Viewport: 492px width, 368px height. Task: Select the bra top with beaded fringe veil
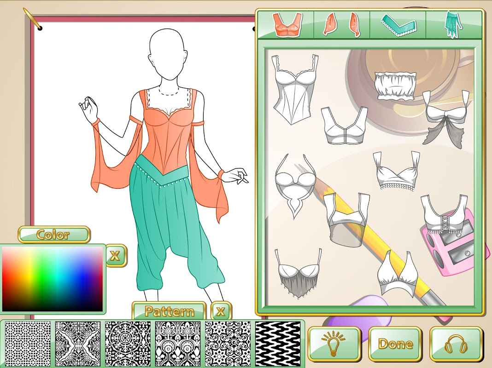tap(298, 273)
